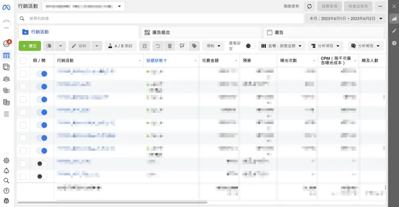Open the dropdown arrow beside duplicate
The height and width of the screenshot is (207, 399).
tap(60, 46)
